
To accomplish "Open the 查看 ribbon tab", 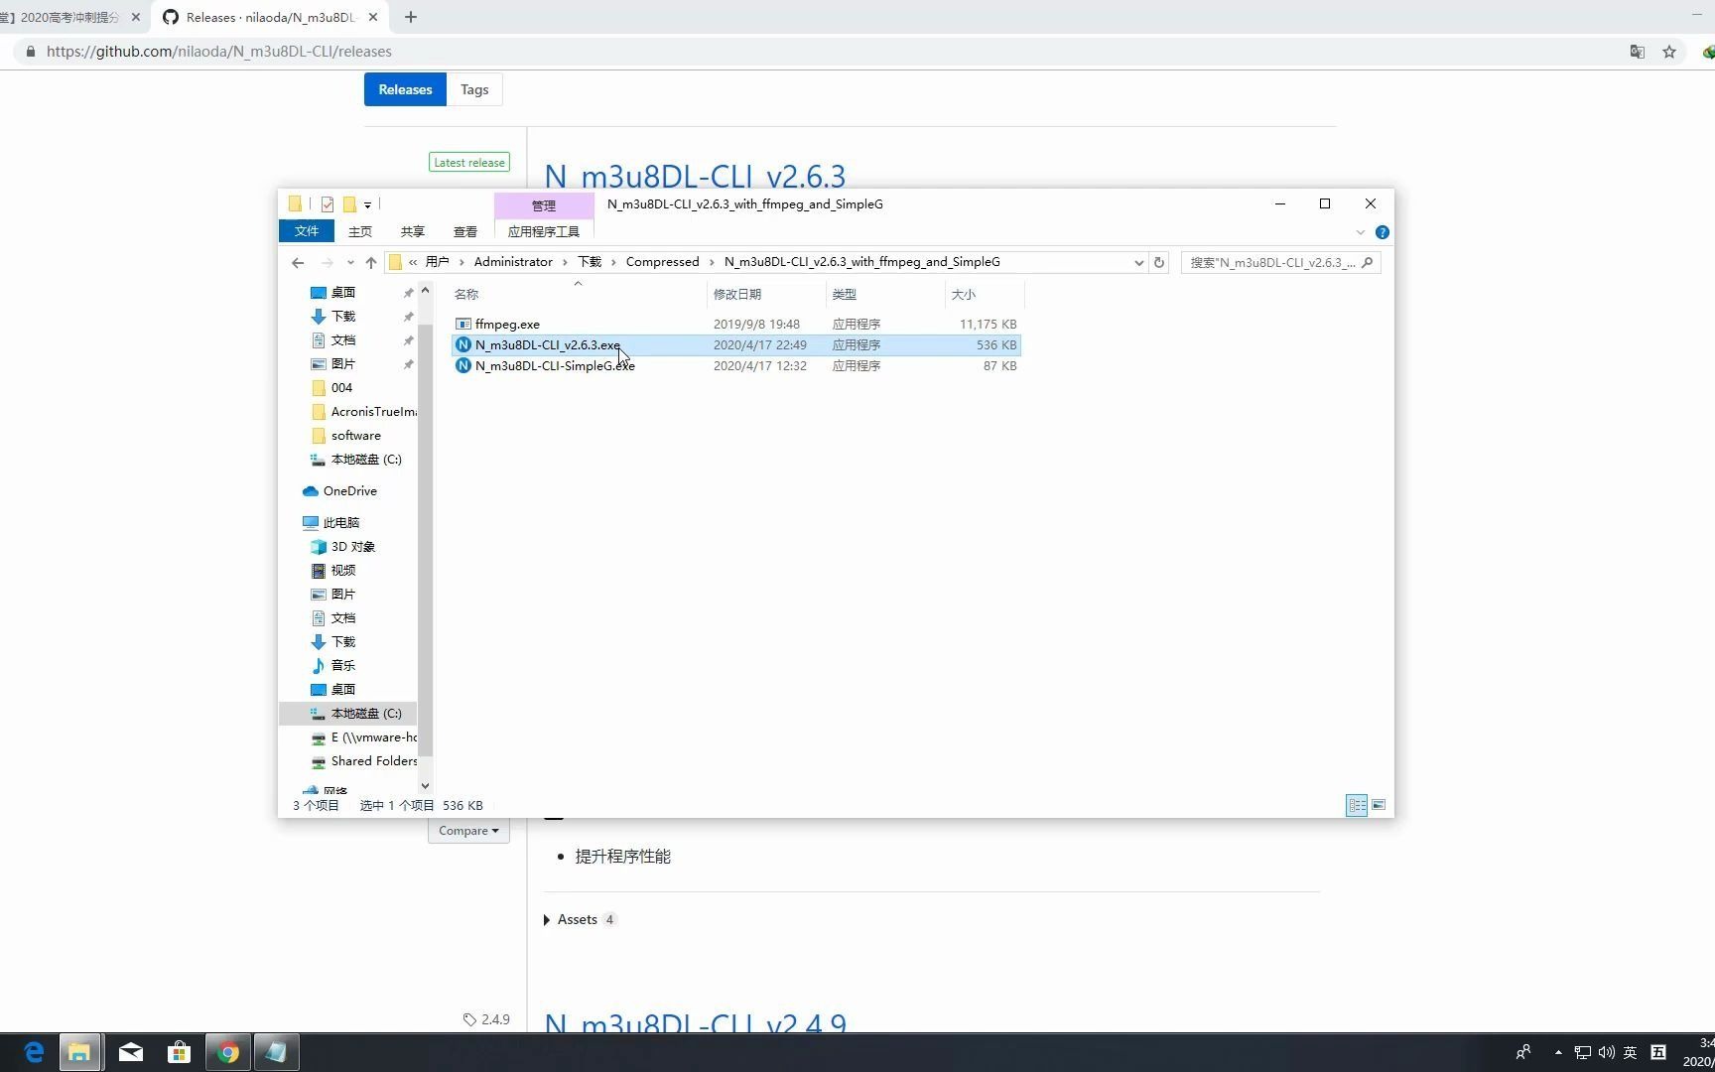I will (x=465, y=231).
